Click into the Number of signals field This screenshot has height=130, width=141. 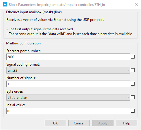(68, 84)
